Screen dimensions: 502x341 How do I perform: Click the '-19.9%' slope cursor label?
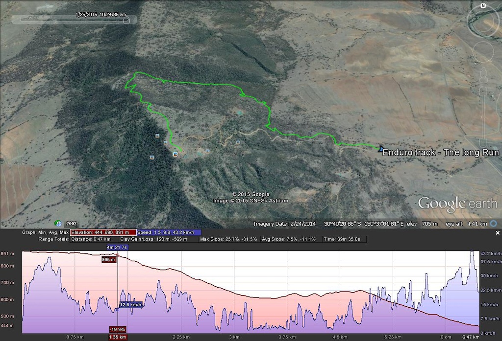pos(118,329)
